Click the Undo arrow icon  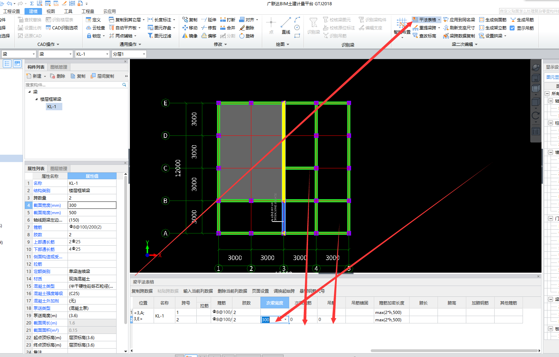[9, 3]
